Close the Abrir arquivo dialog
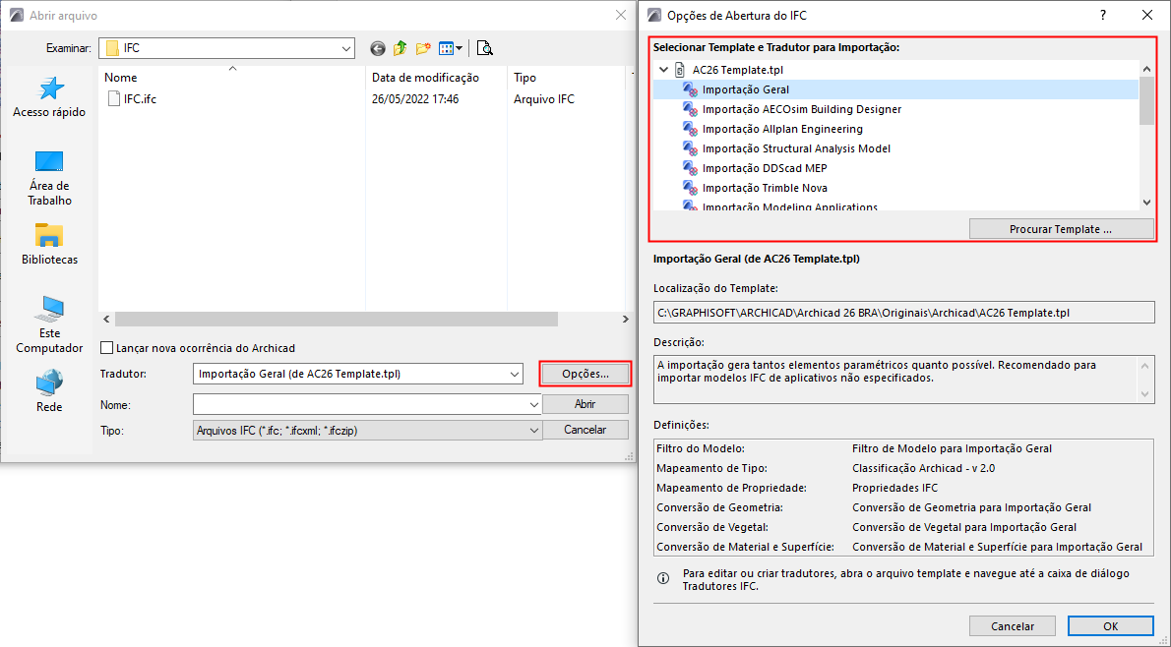This screenshot has width=1171, height=647. coord(620,15)
